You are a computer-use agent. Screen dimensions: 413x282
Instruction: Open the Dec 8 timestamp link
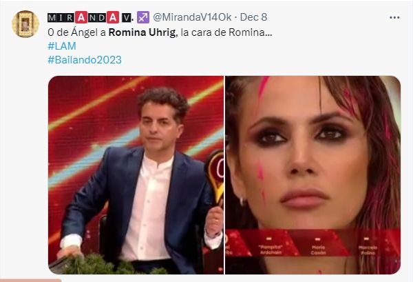click(253, 17)
